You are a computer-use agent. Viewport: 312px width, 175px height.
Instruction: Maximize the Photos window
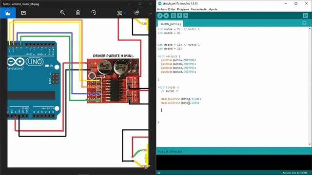[140, 4]
